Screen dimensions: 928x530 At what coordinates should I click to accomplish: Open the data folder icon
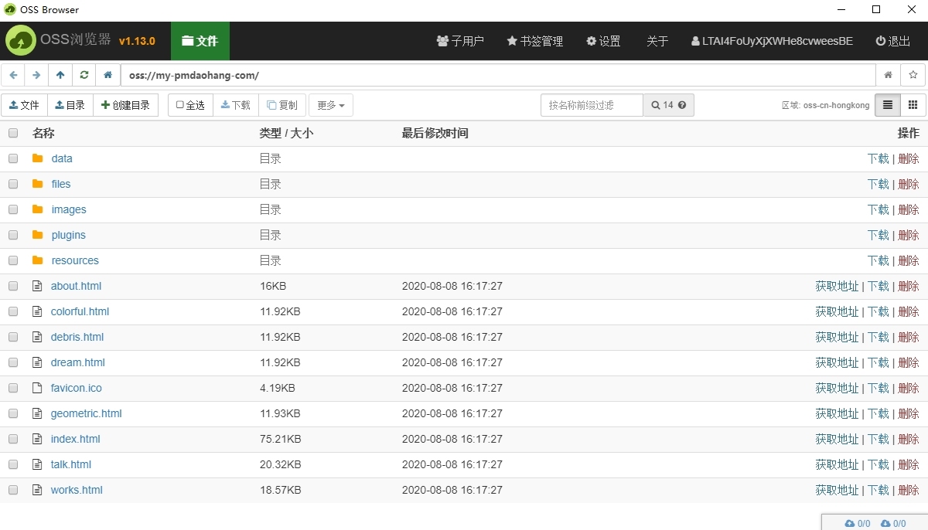(x=38, y=158)
